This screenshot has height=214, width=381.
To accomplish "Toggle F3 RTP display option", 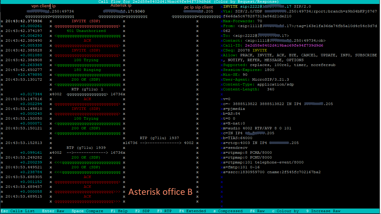I will click(165, 211).
